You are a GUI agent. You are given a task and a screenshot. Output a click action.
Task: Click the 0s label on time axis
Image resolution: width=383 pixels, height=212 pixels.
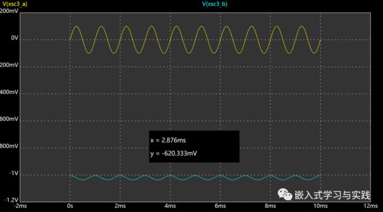(x=70, y=206)
